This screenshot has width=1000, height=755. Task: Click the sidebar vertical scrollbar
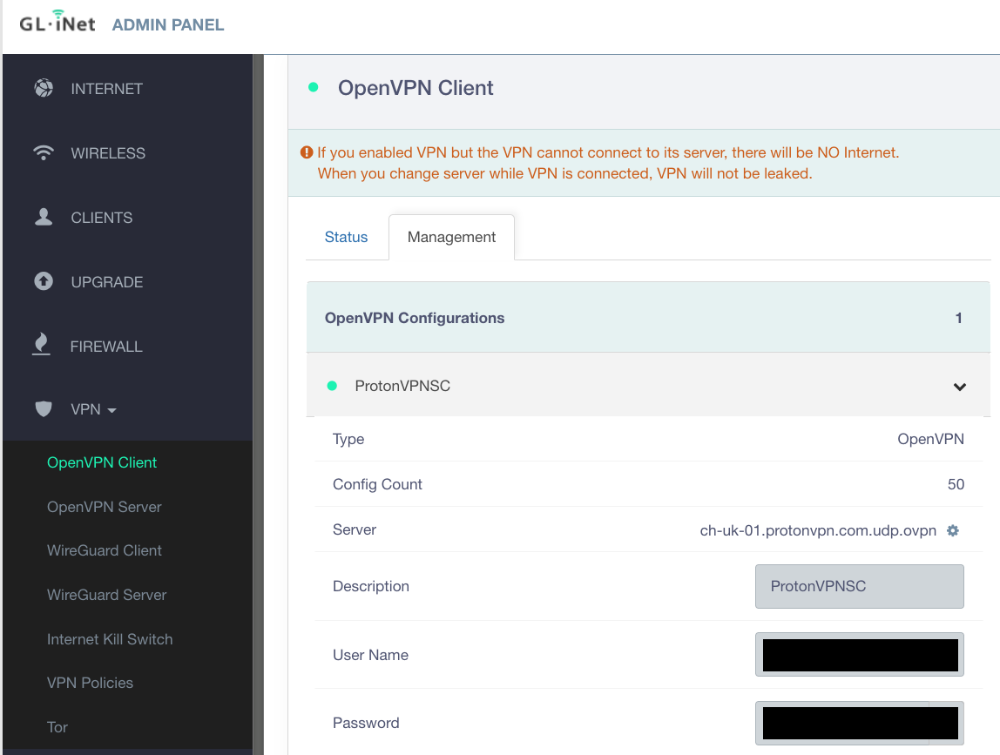(x=259, y=404)
